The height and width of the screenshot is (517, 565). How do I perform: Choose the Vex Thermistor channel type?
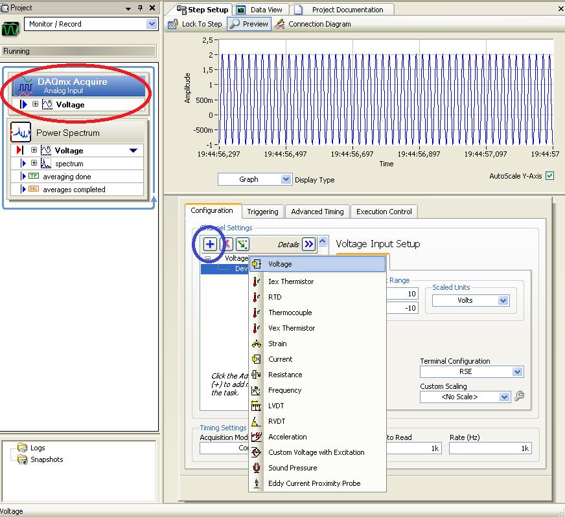317,328
